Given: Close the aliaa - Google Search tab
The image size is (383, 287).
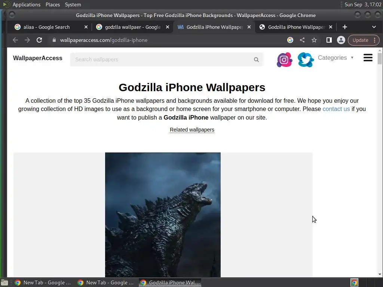Looking at the screenshot, I should coord(86,27).
